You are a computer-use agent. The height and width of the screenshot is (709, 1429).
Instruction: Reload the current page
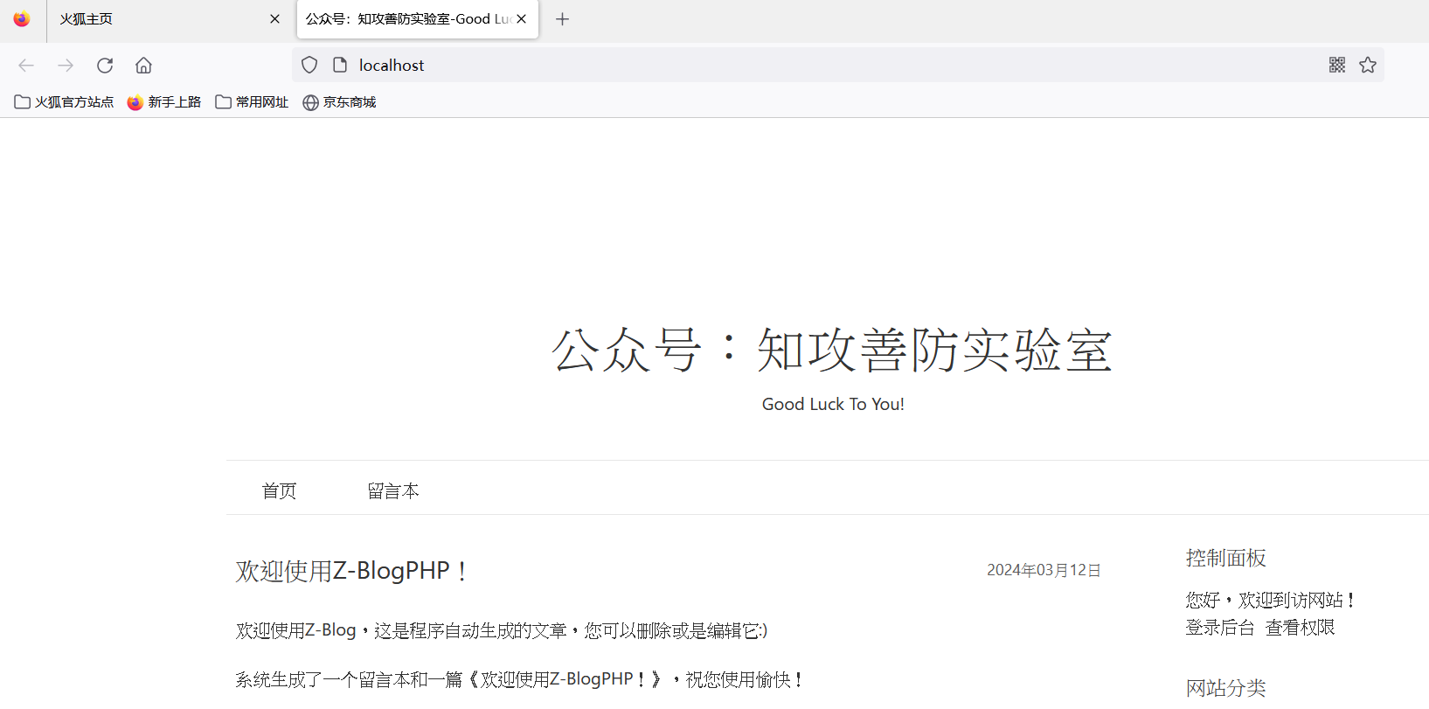(x=105, y=66)
